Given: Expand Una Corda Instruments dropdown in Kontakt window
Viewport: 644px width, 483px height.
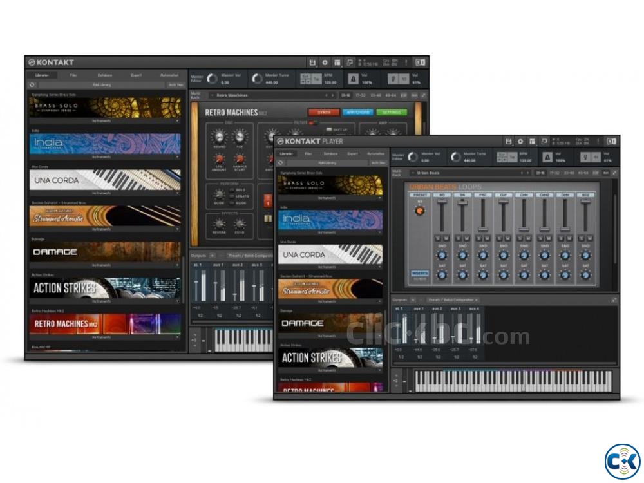Looking at the screenshot, I should click(105, 193).
